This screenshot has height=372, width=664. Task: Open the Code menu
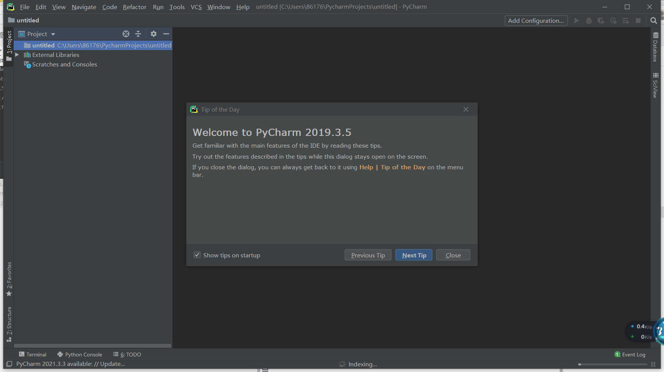pyautogui.click(x=110, y=7)
